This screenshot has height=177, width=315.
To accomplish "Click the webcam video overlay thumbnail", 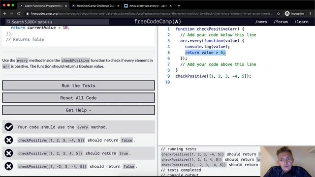I will click(287, 162).
